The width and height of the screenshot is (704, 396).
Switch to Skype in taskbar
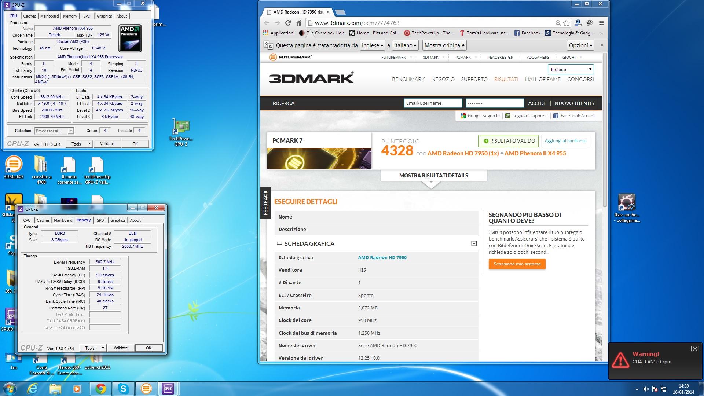point(124,388)
